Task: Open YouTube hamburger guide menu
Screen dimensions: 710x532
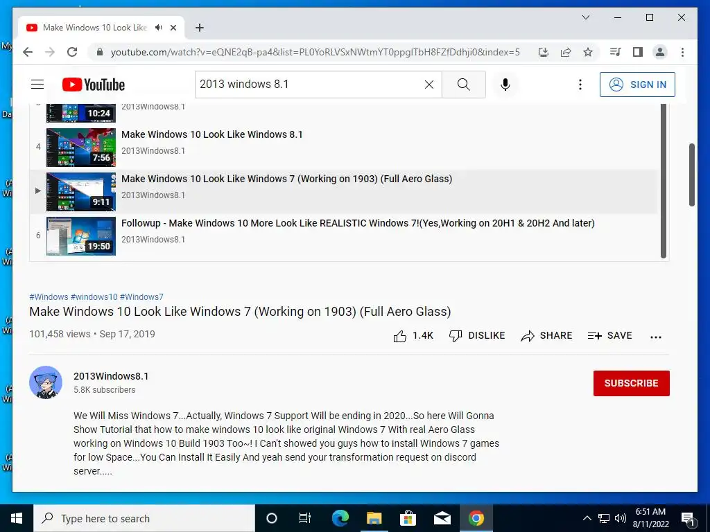Action: (x=37, y=84)
